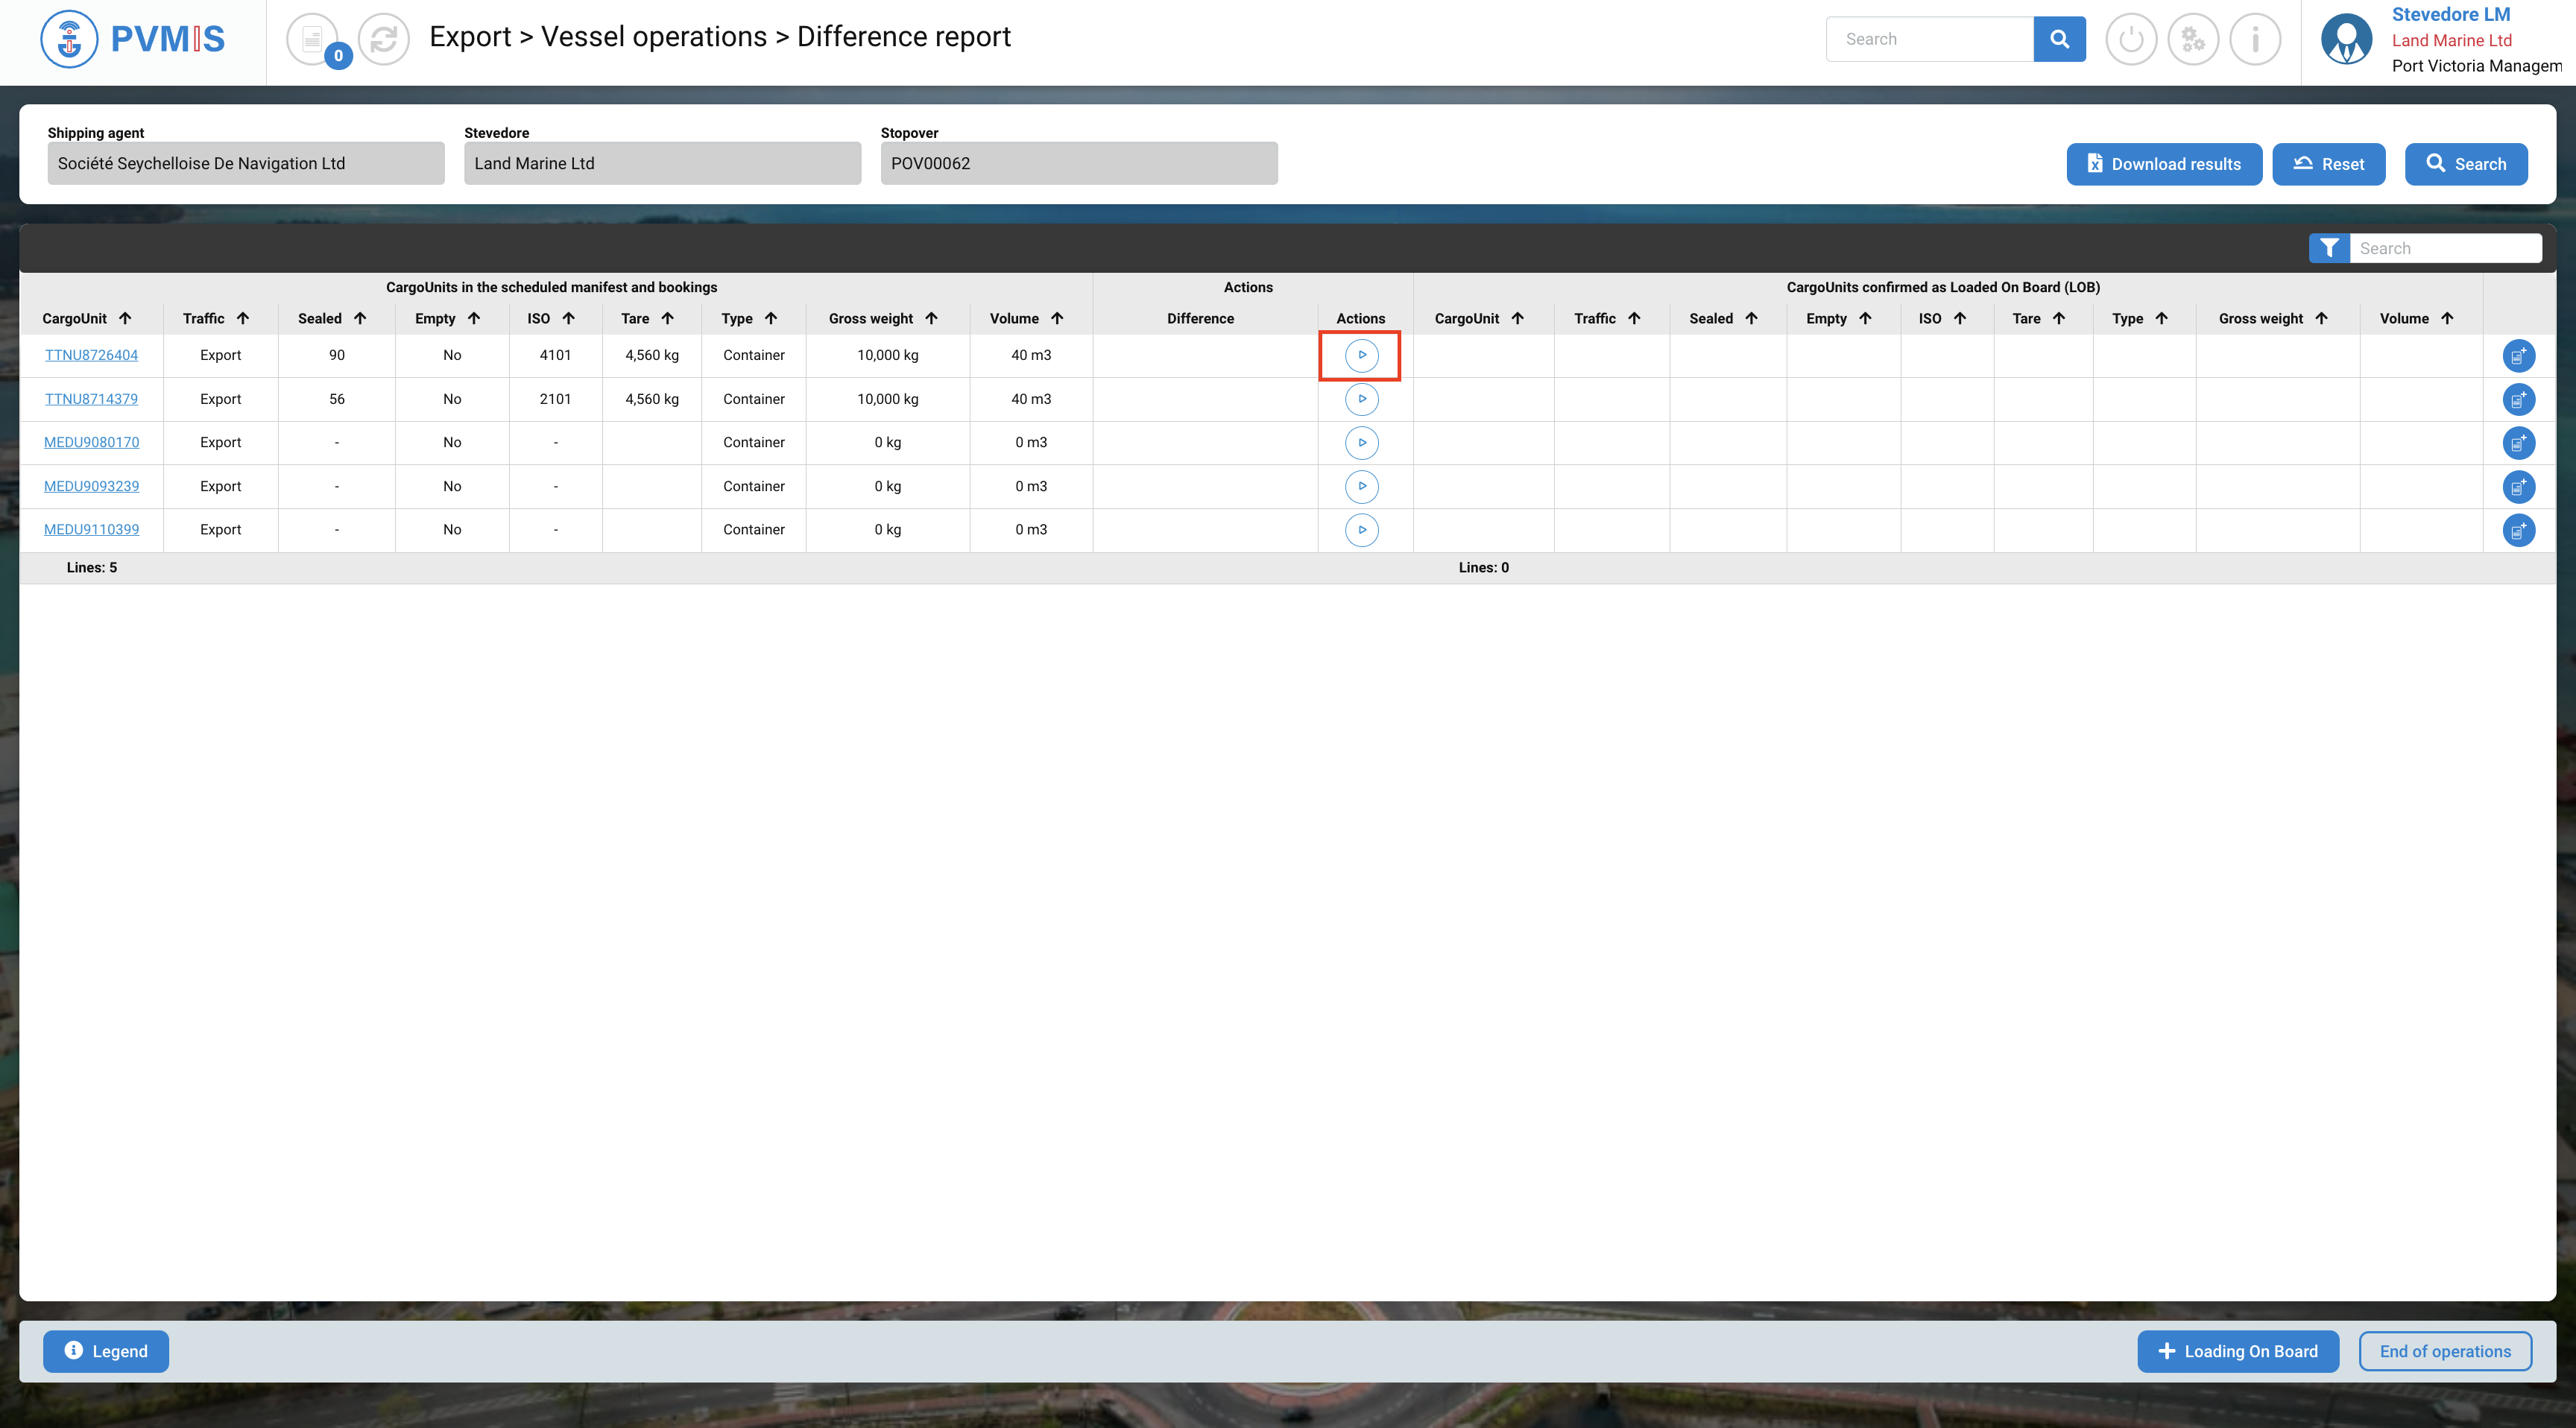The height and width of the screenshot is (1428, 2576).
Task: Click the user avatar icon
Action: (2346, 39)
